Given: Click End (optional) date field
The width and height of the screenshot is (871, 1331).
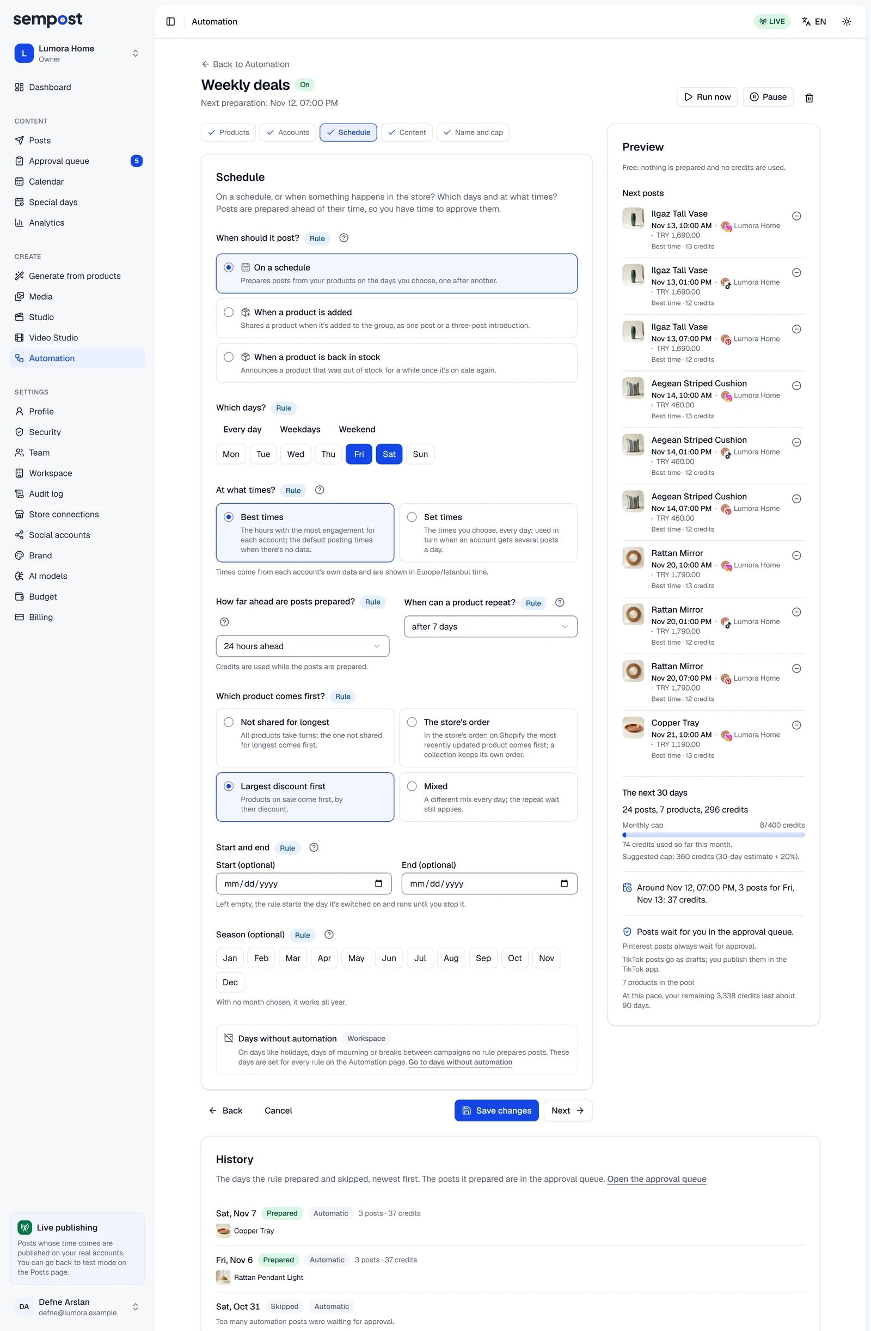Looking at the screenshot, I should pyautogui.click(x=489, y=883).
